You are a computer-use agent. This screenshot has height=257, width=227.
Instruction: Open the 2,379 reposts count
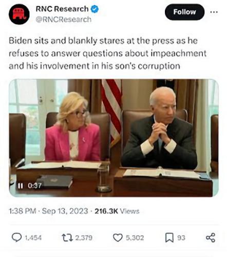[x=84, y=238]
